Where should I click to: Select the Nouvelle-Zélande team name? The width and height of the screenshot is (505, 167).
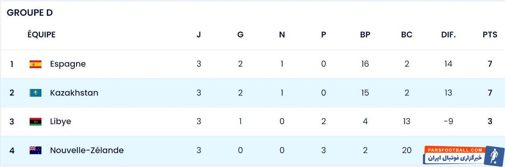tap(87, 150)
